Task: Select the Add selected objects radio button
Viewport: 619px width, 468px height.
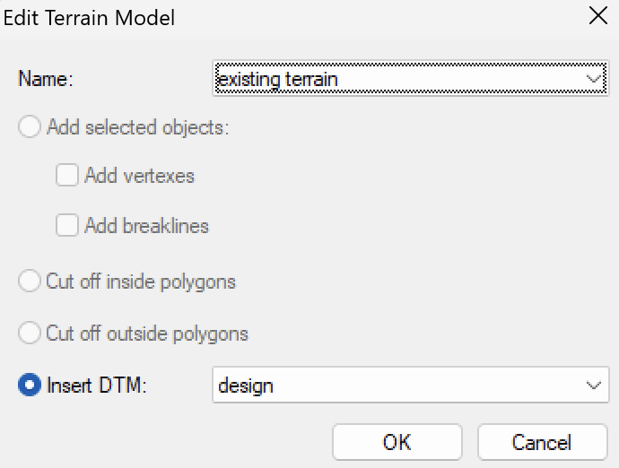Action: 30,126
